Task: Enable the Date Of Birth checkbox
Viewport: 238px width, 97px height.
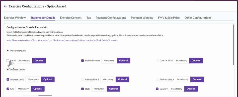Action: click(157, 61)
